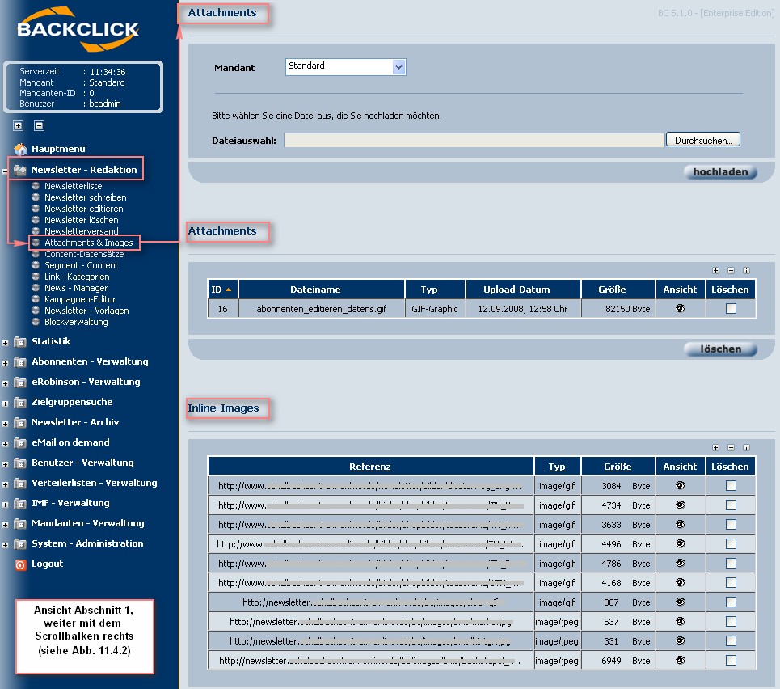Expand the Statistik tree node
The image size is (780, 689).
[x=5, y=343]
